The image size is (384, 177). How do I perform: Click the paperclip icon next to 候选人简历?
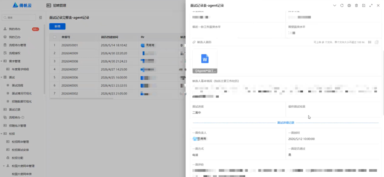click(x=194, y=42)
